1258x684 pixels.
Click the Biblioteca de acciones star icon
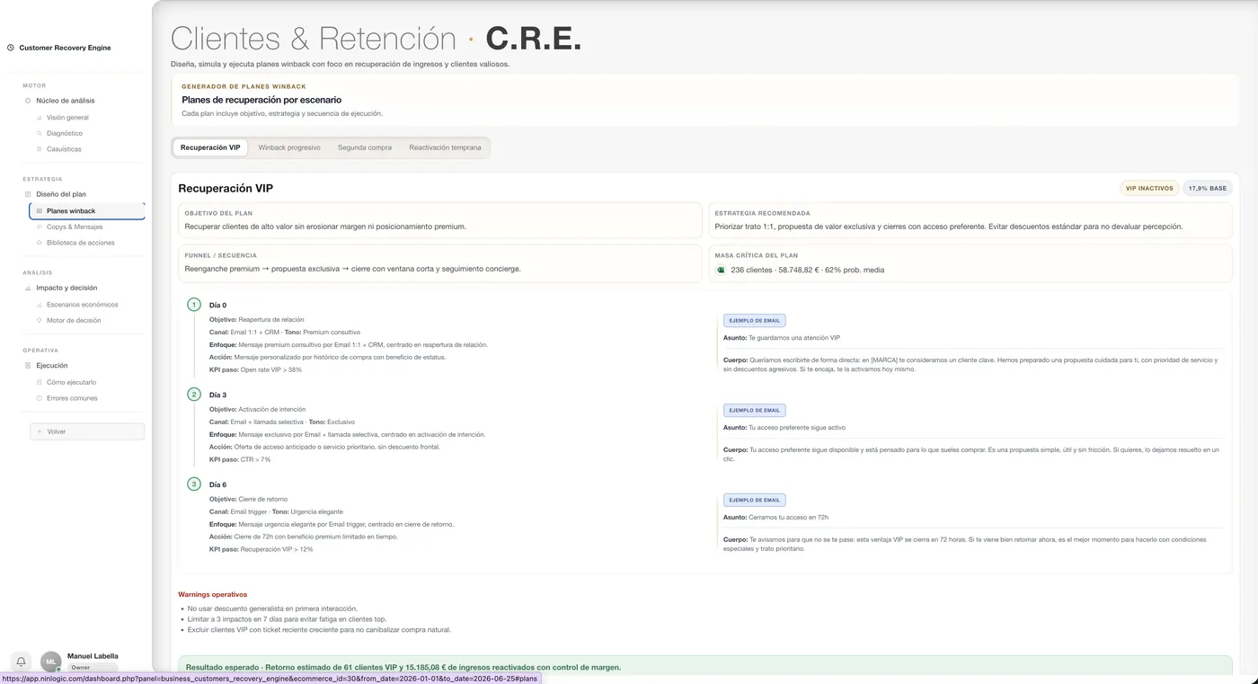pyautogui.click(x=39, y=243)
